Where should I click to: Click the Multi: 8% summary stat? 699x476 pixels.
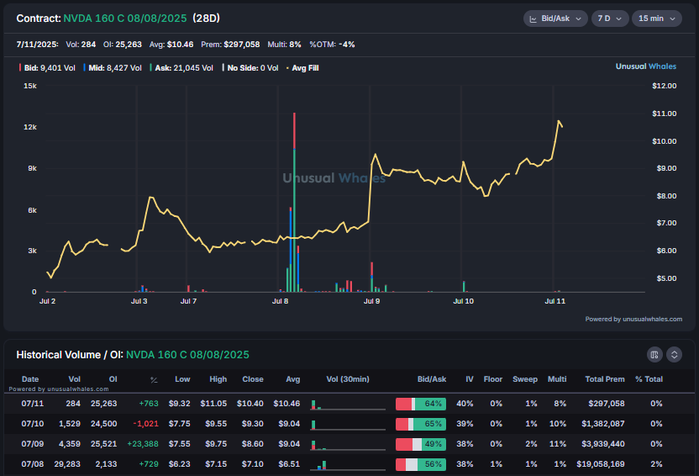[285, 45]
